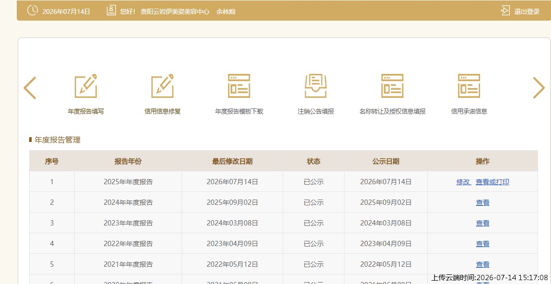Click 修改 for the 2025 annual report
The width and height of the screenshot is (551, 284).
(x=463, y=182)
